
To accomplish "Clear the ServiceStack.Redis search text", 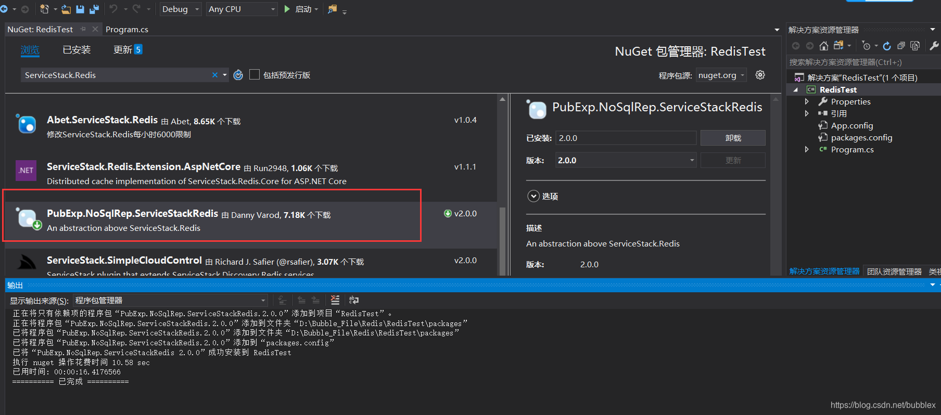I will coord(215,75).
